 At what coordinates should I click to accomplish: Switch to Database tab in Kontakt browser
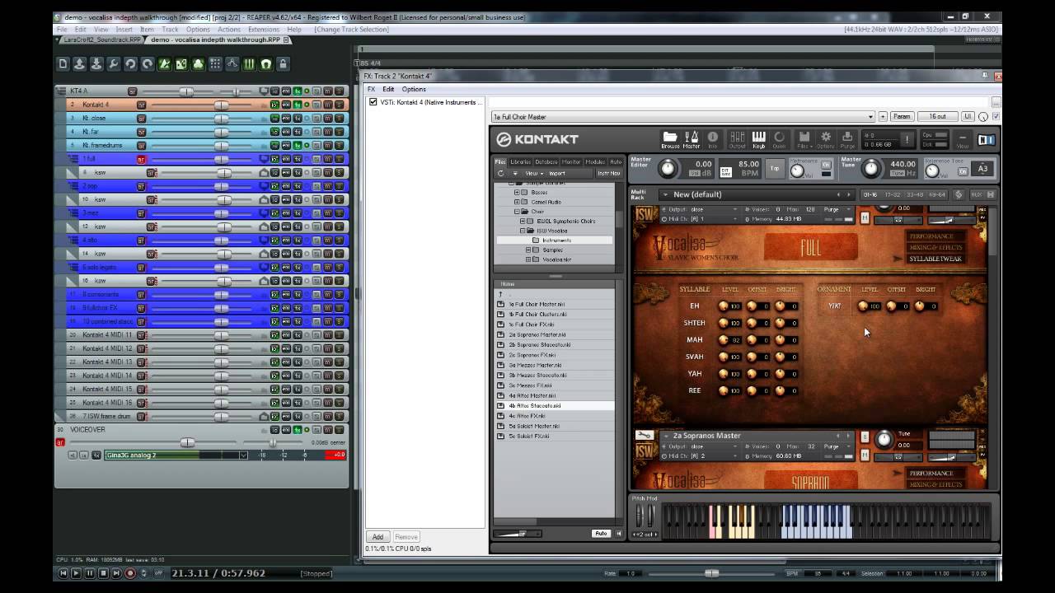click(x=546, y=162)
